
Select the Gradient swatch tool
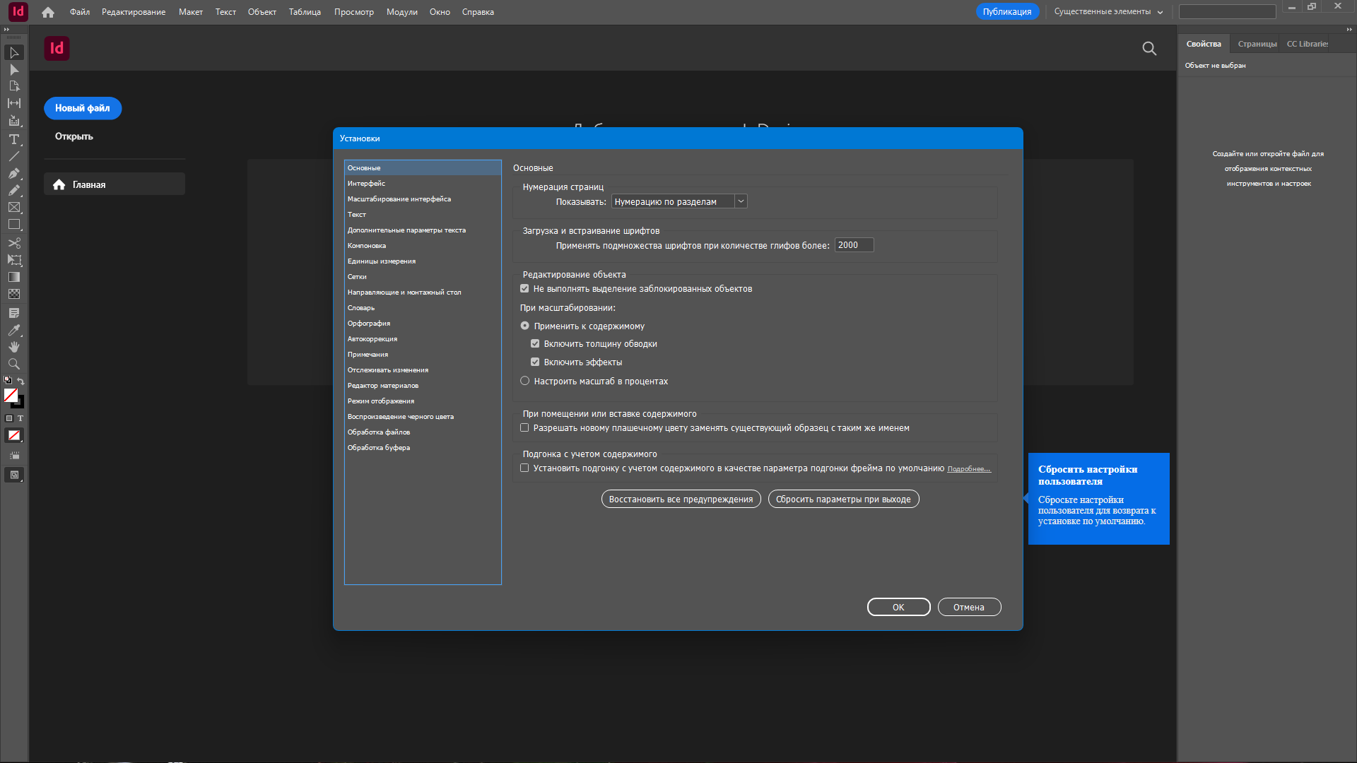coord(13,277)
